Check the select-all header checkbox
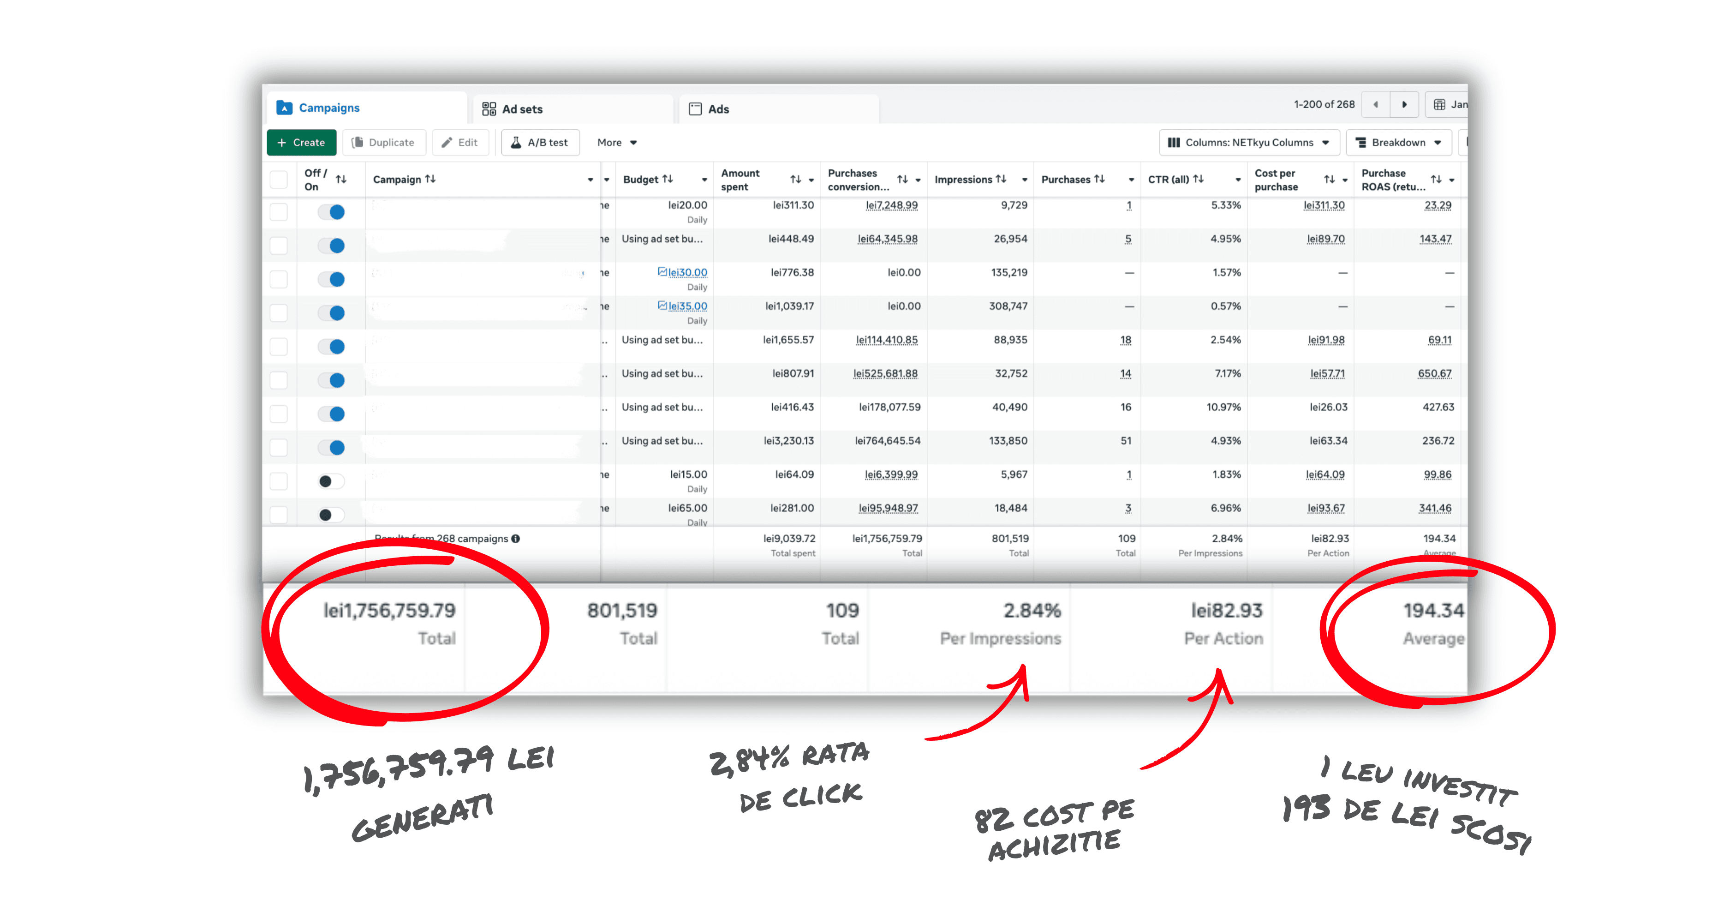 tap(279, 180)
